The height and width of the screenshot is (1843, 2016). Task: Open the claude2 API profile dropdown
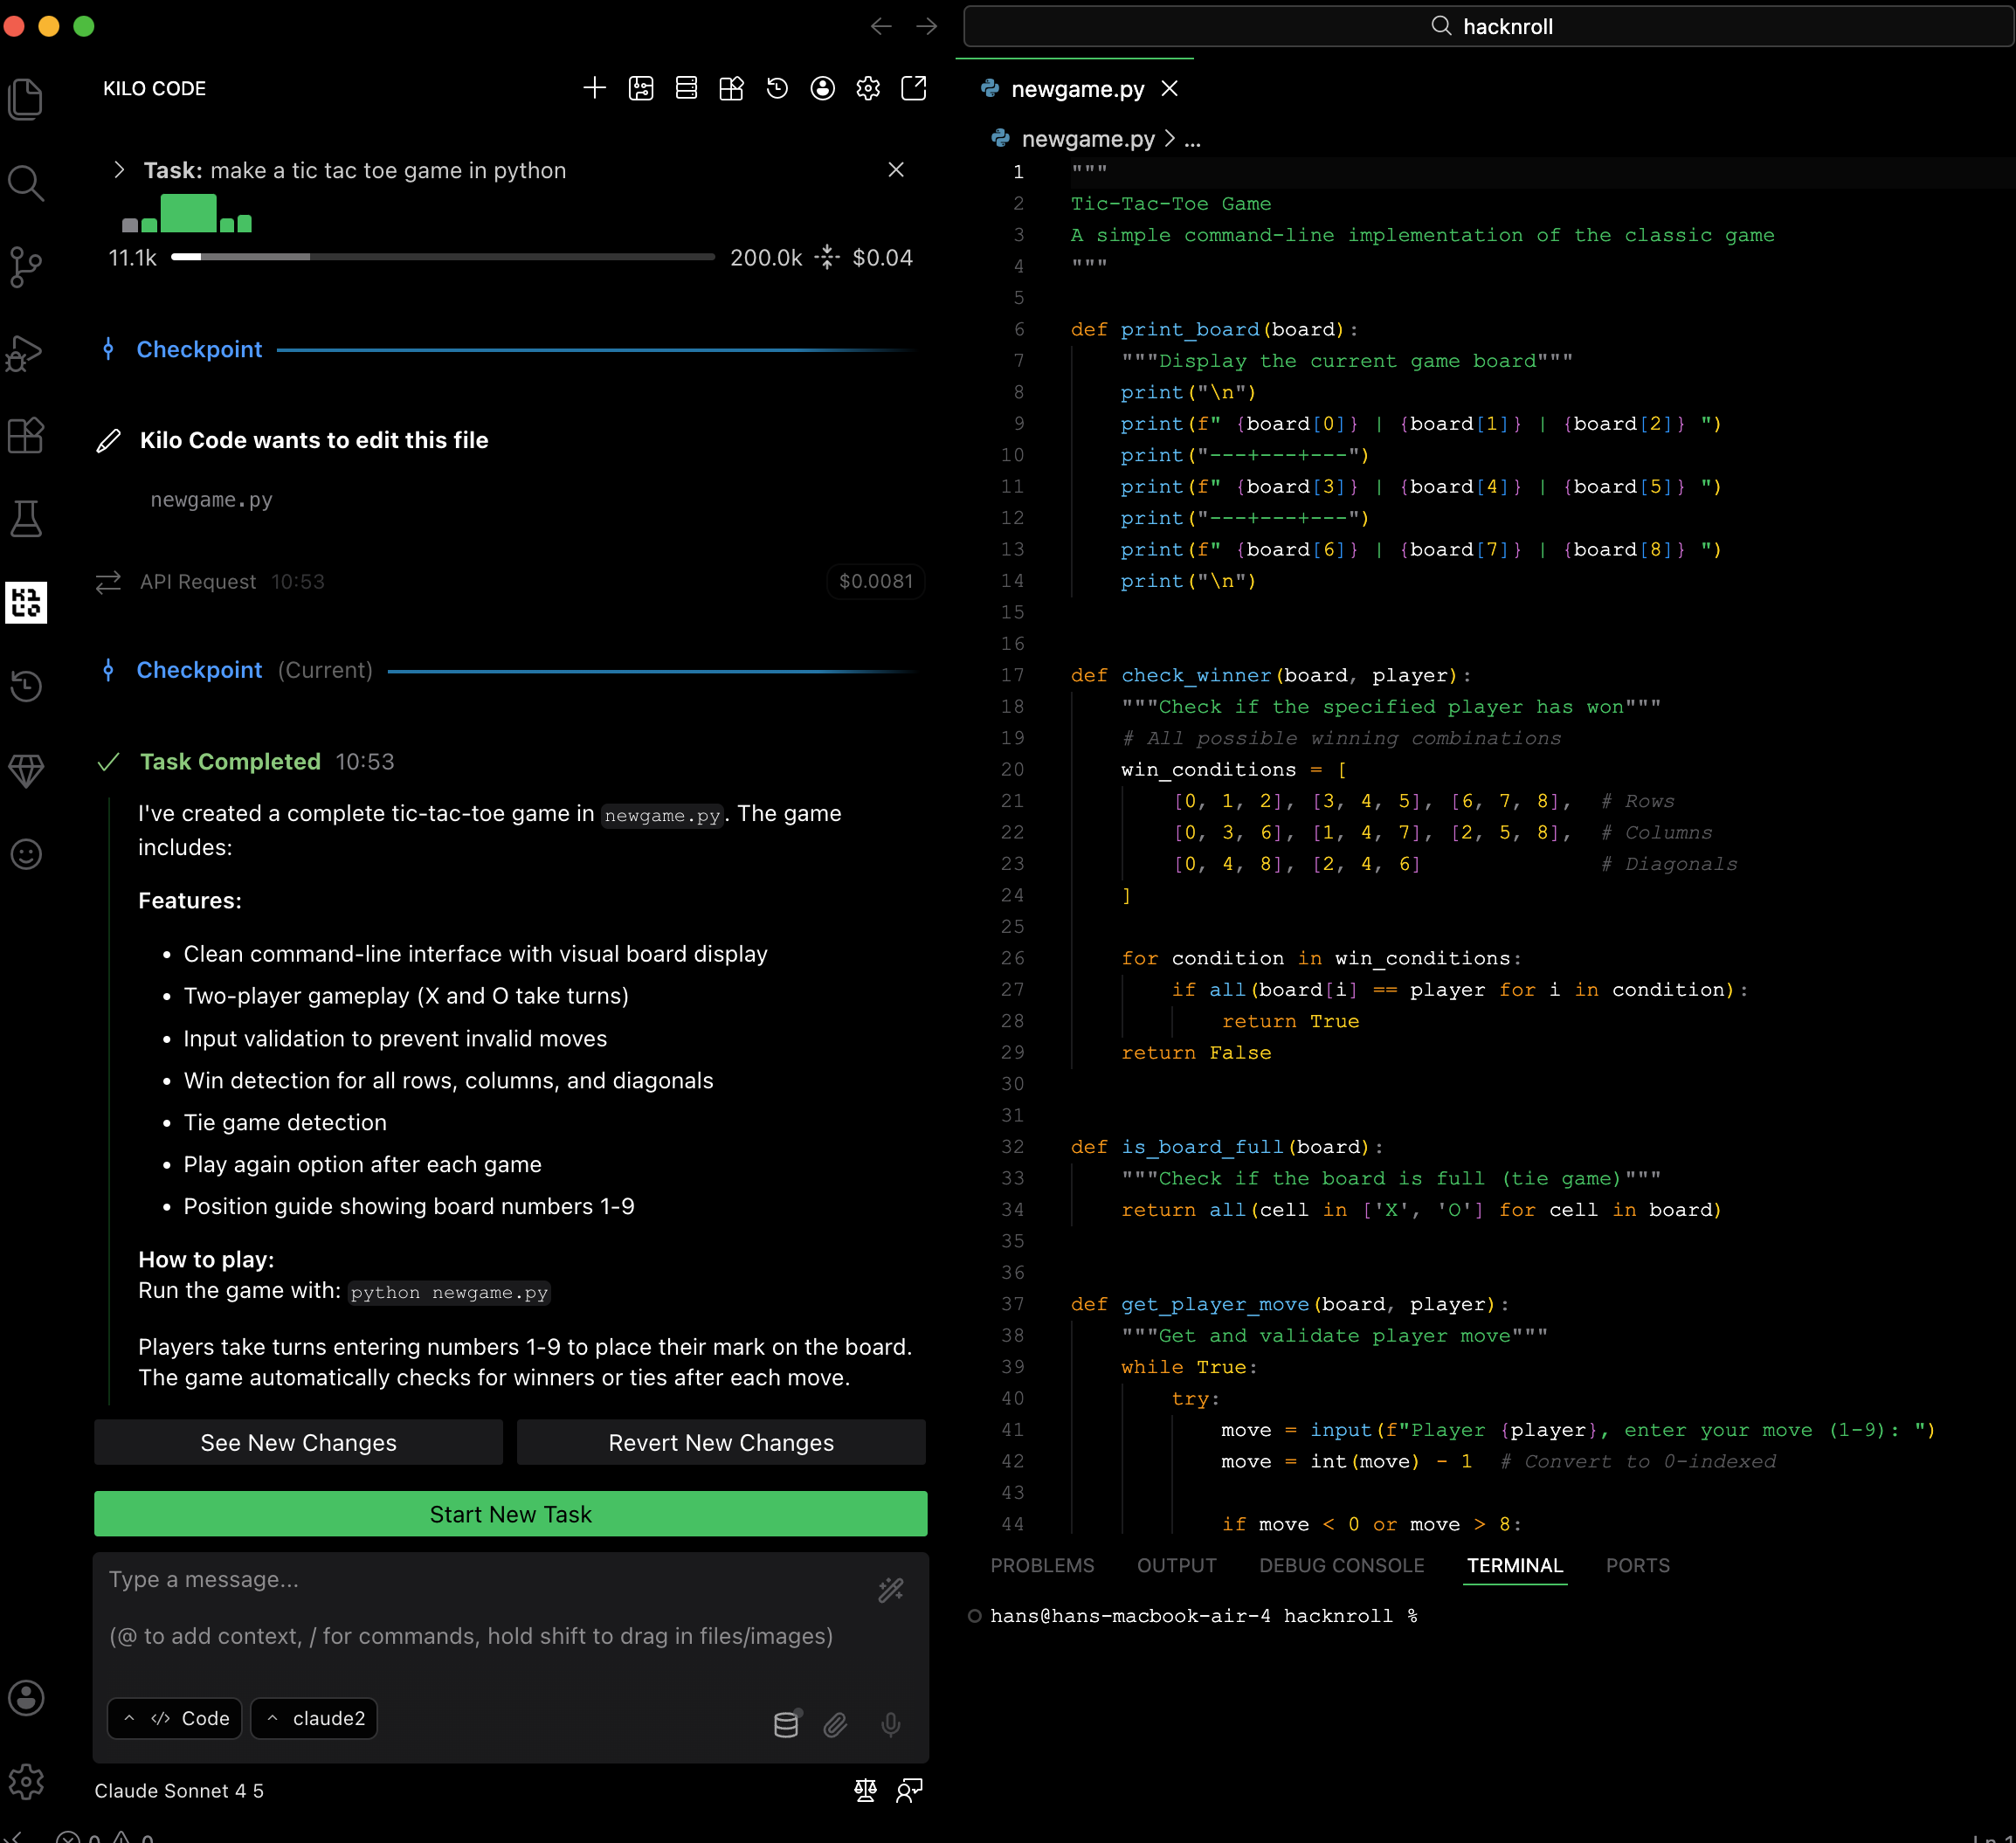(314, 1718)
